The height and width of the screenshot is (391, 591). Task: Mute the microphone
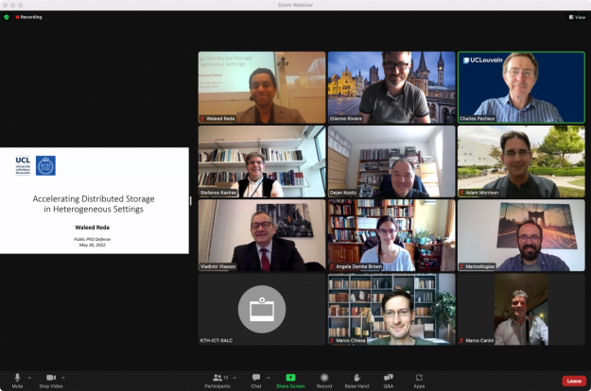tap(17, 379)
